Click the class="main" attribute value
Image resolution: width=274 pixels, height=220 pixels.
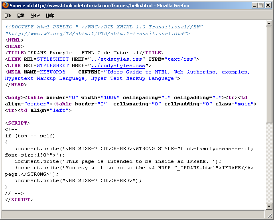click(244, 104)
